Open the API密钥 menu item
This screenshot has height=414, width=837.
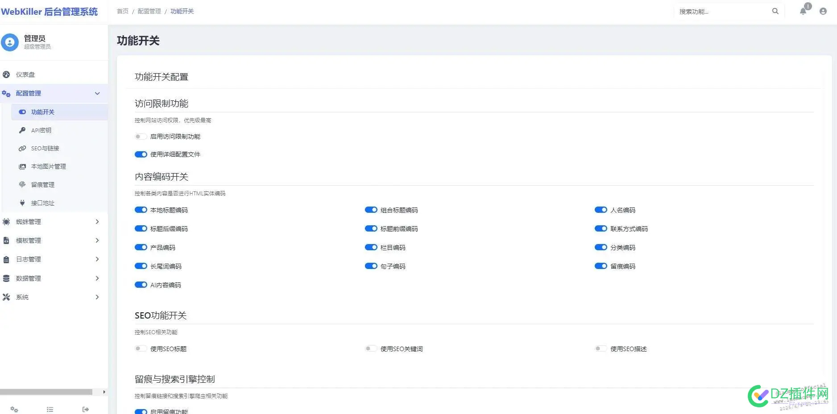click(x=59, y=130)
